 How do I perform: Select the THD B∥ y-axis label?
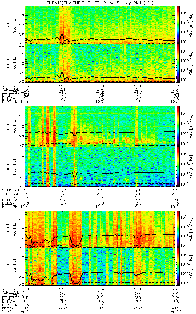[x=8, y=167]
